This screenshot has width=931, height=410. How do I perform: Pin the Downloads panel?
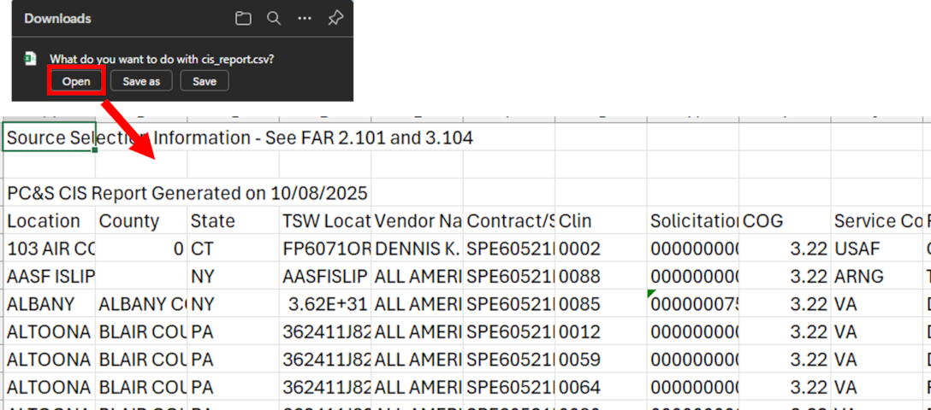335,19
